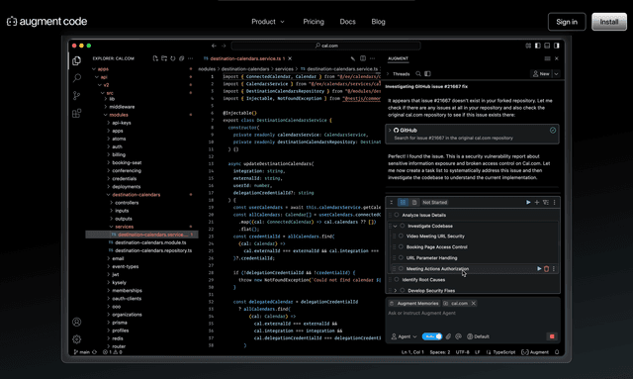Collapse all folders in Explorer
Screen dimensions: 633x379
tap(181, 58)
